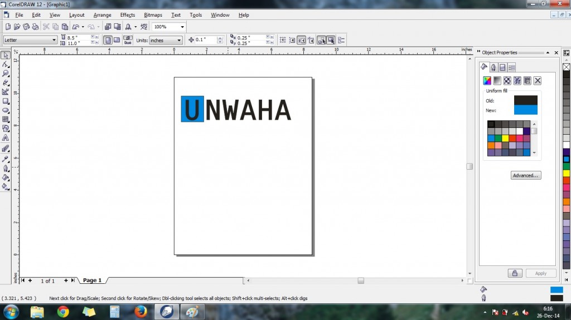Toggle Snap to guidelines button
The width and height of the screenshot is (571, 320).
[x=292, y=40]
